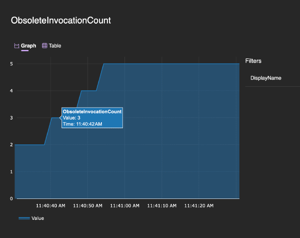Click the data point where the value reaches 3
The image size is (300, 238).
point(51,118)
